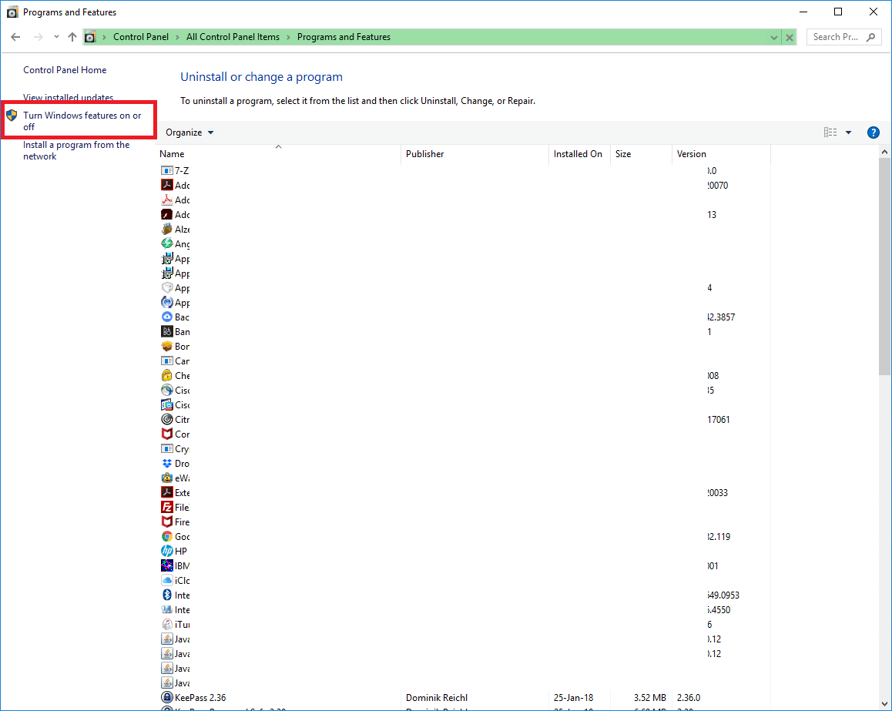Click the version value 17061
The height and width of the screenshot is (711, 892).
(x=719, y=419)
